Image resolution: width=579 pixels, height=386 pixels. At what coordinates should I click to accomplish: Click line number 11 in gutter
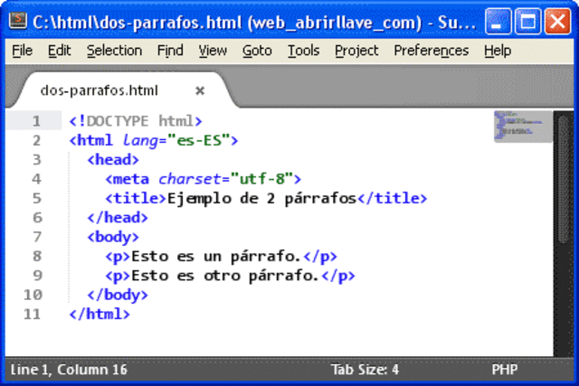coord(33,314)
